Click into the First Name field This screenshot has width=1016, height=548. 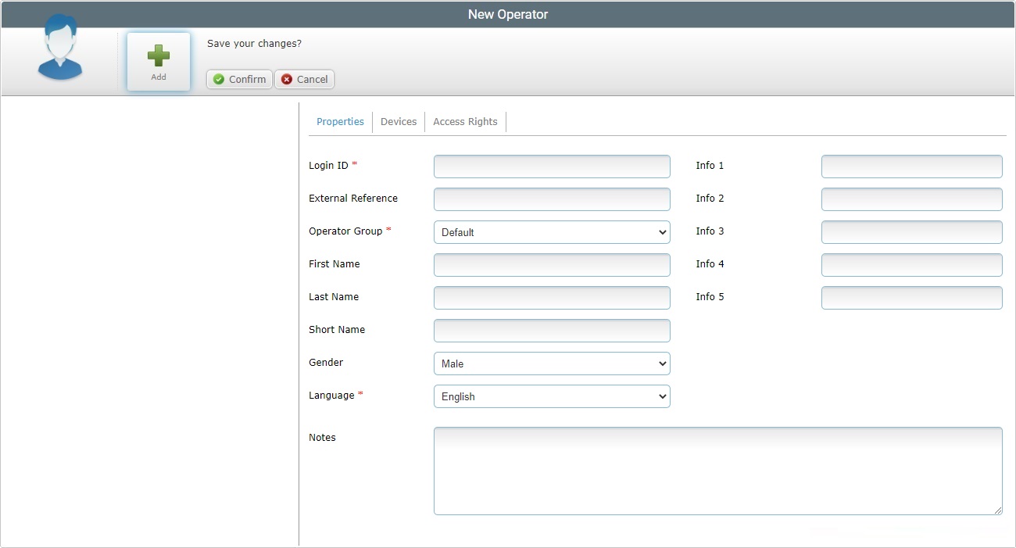click(x=552, y=265)
